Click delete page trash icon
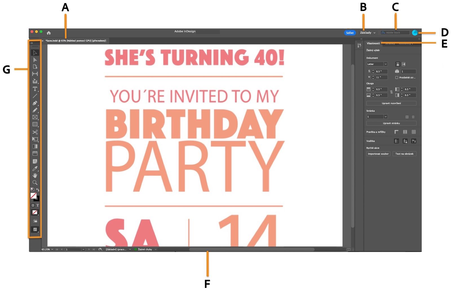The image size is (451, 291). point(413,117)
